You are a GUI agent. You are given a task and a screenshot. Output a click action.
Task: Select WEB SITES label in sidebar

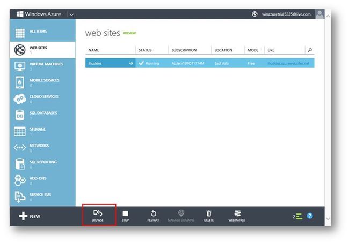(38, 48)
